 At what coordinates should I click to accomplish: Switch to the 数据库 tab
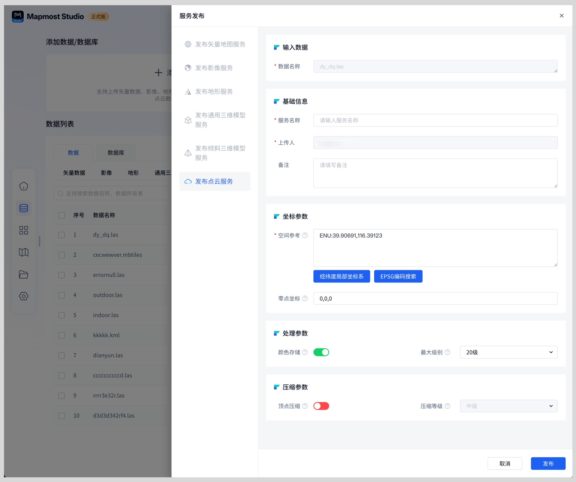(x=116, y=153)
